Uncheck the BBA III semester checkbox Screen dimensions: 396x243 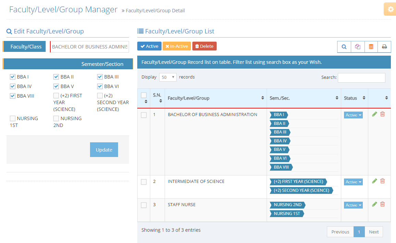(100, 77)
